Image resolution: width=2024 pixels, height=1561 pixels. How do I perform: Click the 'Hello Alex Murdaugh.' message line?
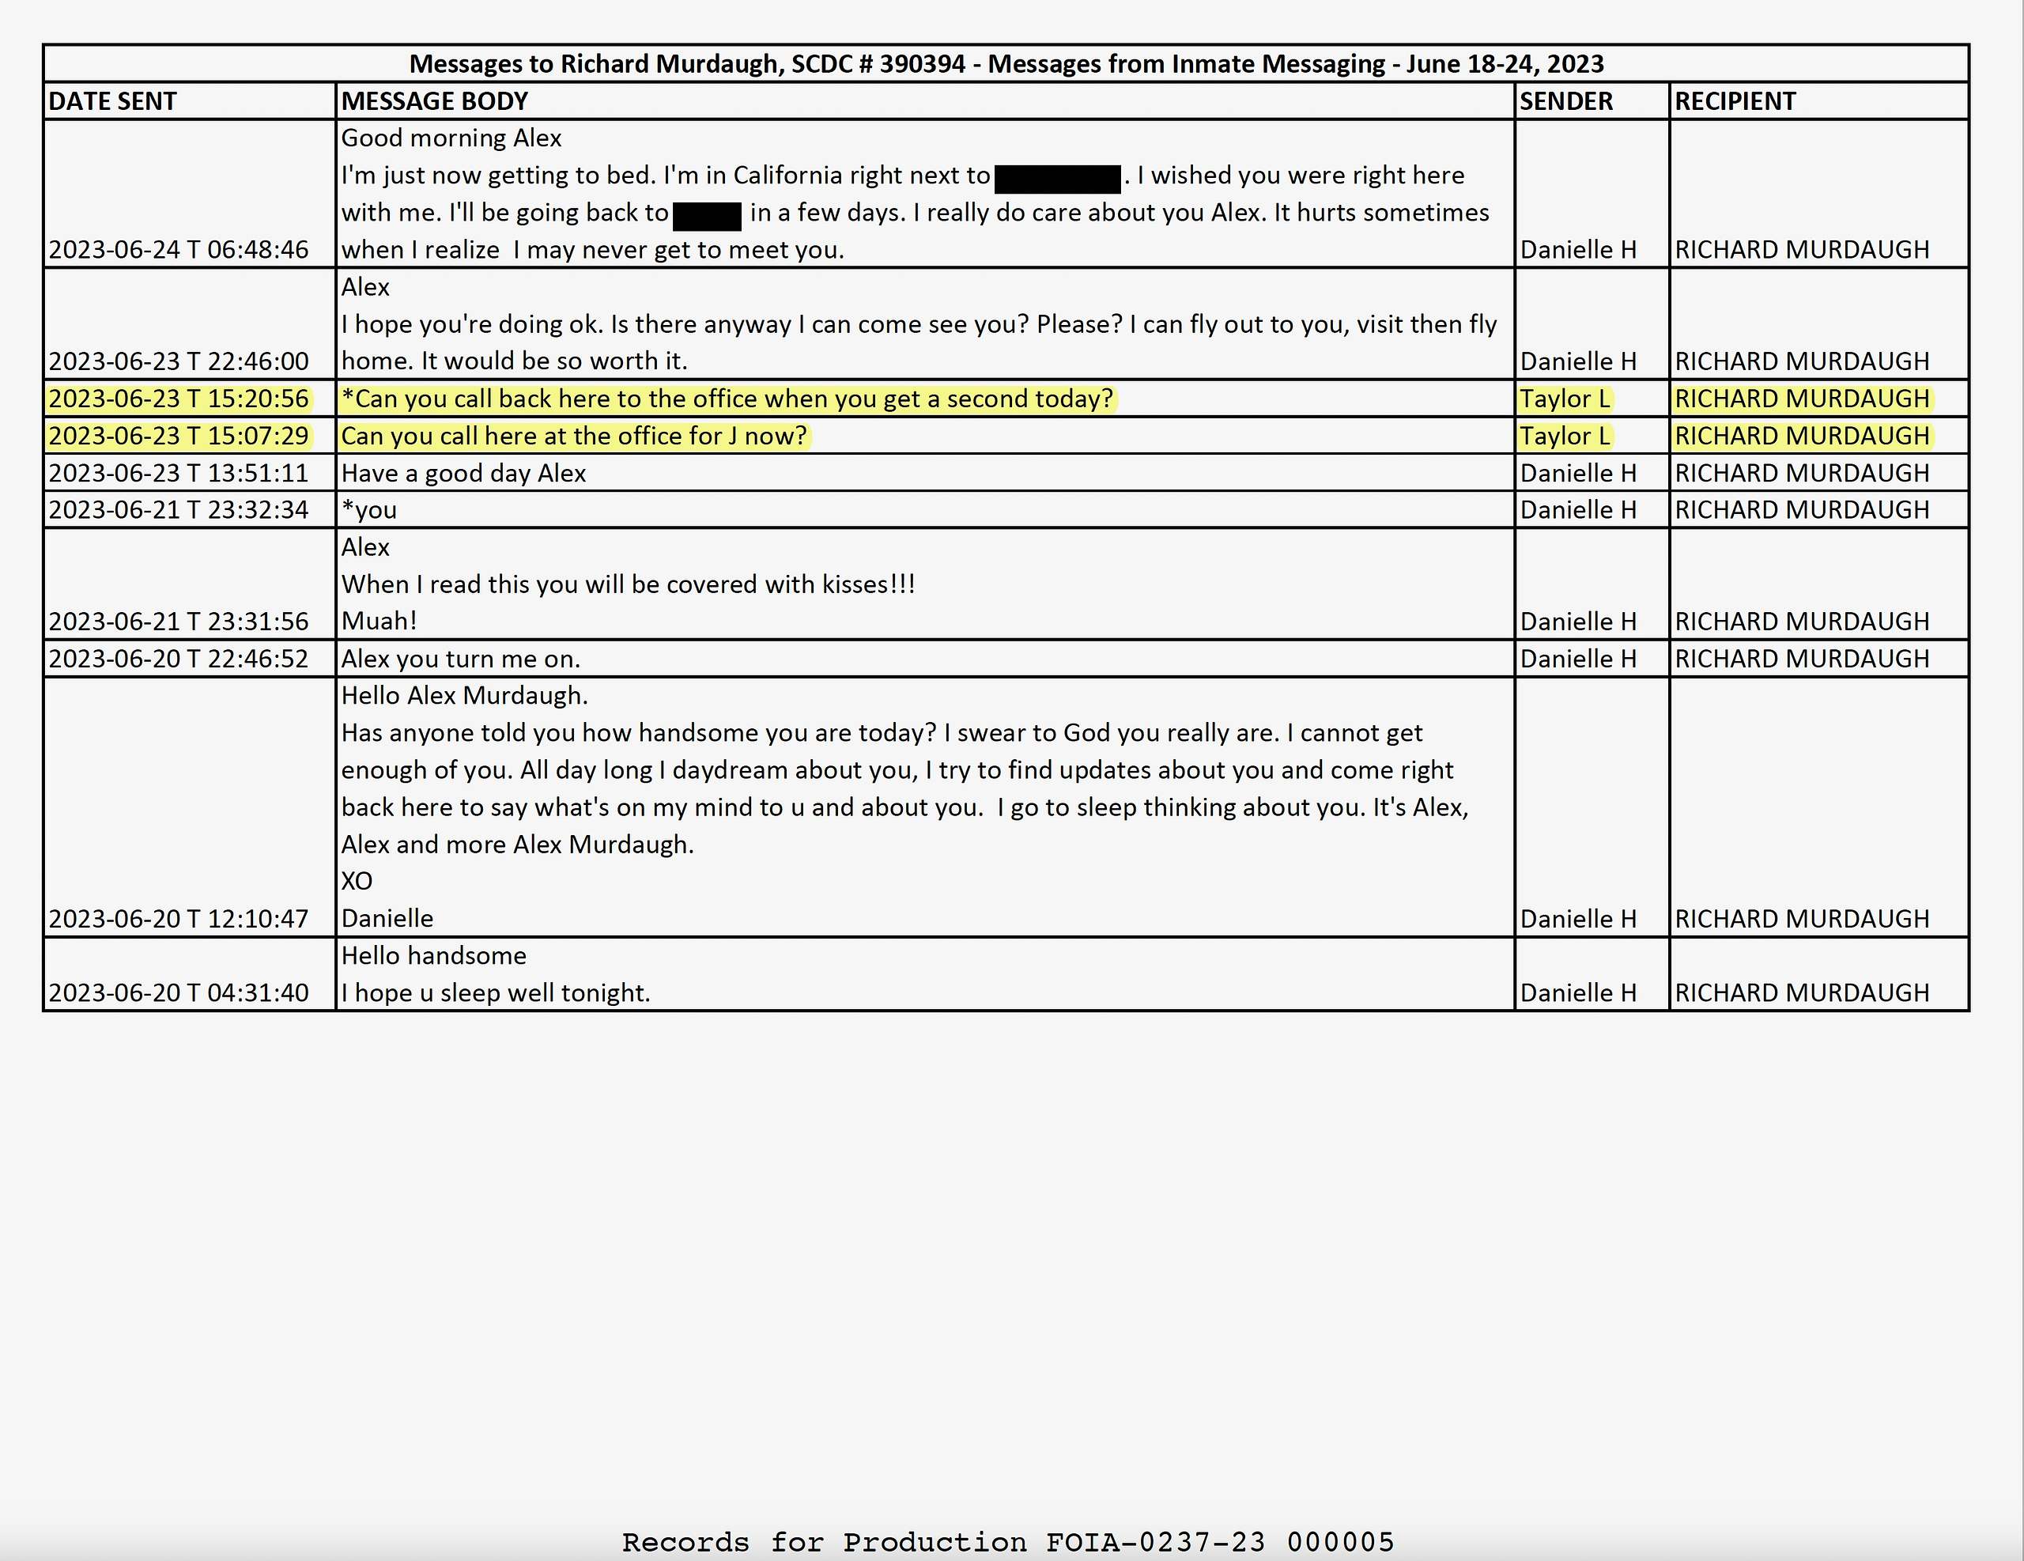(464, 695)
